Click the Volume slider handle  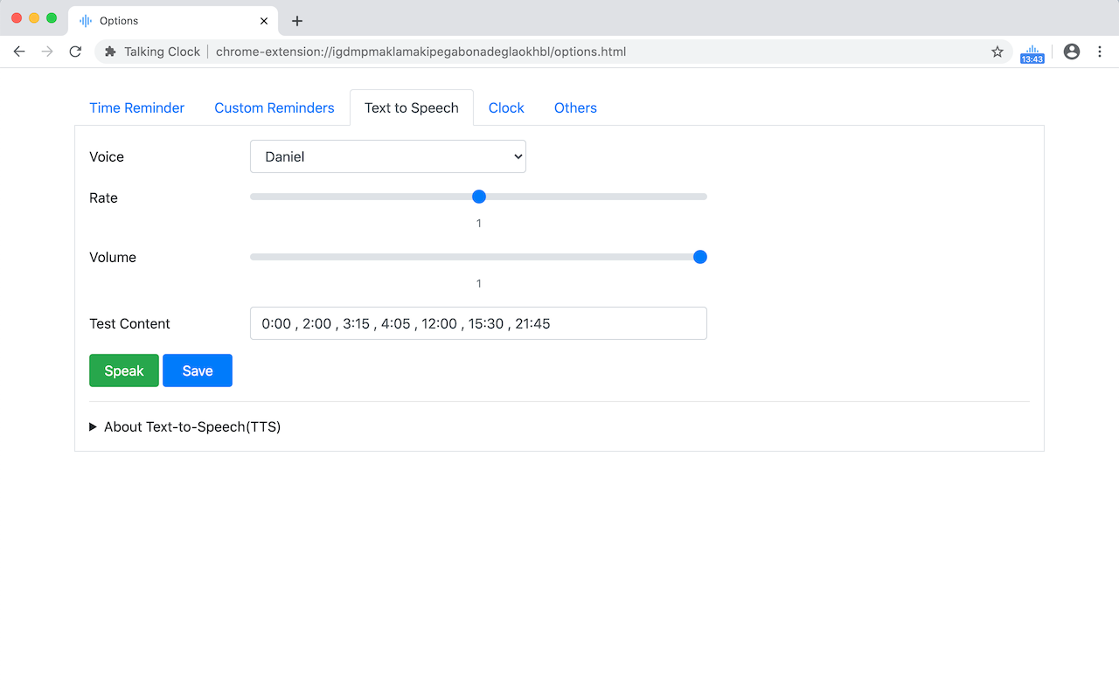pos(699,257)
